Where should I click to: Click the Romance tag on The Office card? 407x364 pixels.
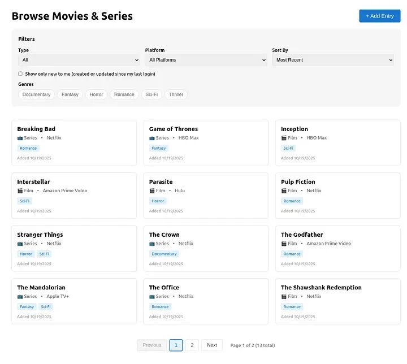(160, 306)
